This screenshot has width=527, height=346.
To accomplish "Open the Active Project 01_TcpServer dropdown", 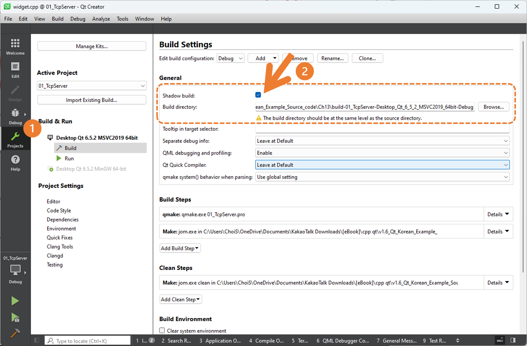I will [92, 86].
